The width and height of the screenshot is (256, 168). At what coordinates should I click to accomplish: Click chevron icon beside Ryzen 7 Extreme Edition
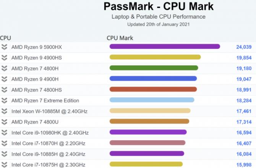(x=5, y=101)
